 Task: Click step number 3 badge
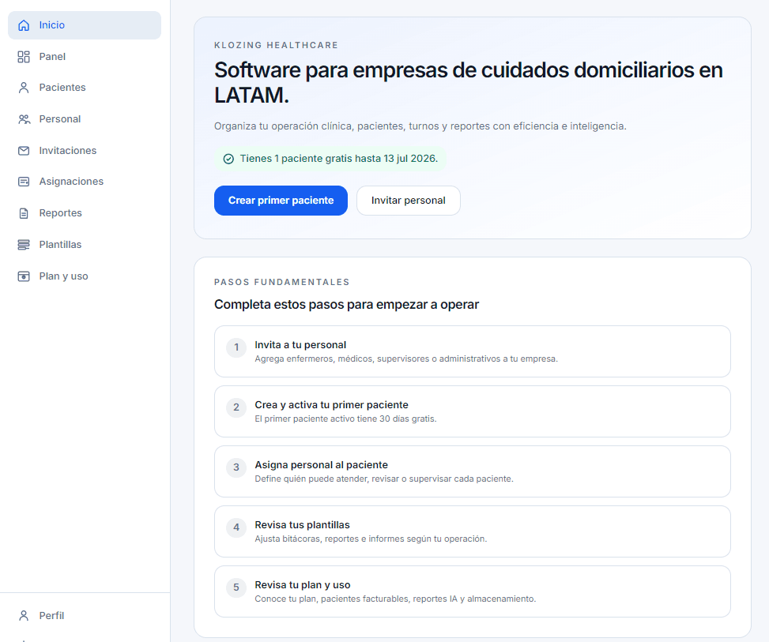point(236,467)
